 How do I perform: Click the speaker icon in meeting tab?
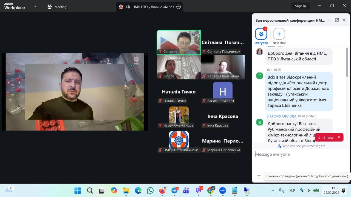coord(128,7)
